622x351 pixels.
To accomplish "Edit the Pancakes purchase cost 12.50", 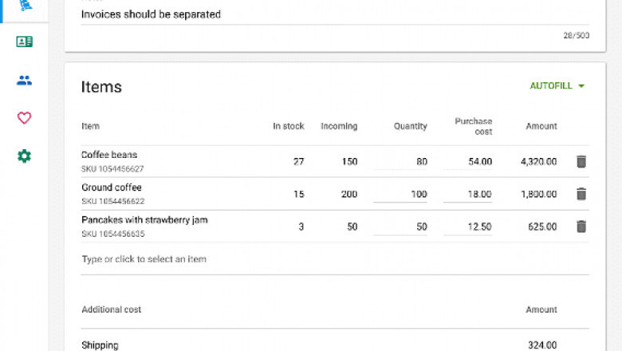I will (469, 227).
